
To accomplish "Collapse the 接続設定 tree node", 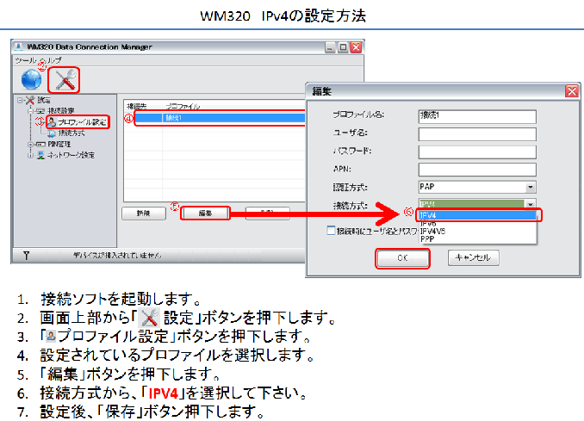I will pyautogui.click(x=30, y=111).
